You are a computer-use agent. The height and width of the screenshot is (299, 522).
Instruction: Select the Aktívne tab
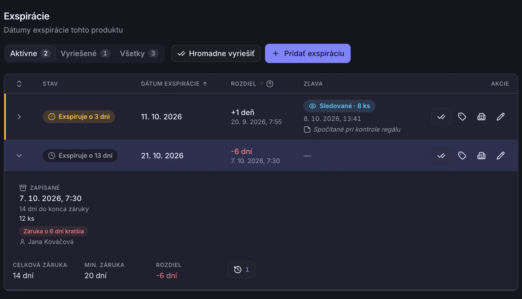coord(30,53)
